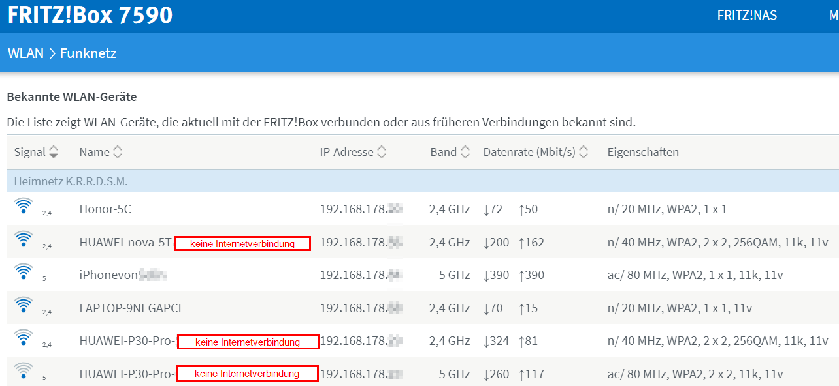839x386 pixels.
Task: Click the download rate ↓260
Action: point(496,374)
